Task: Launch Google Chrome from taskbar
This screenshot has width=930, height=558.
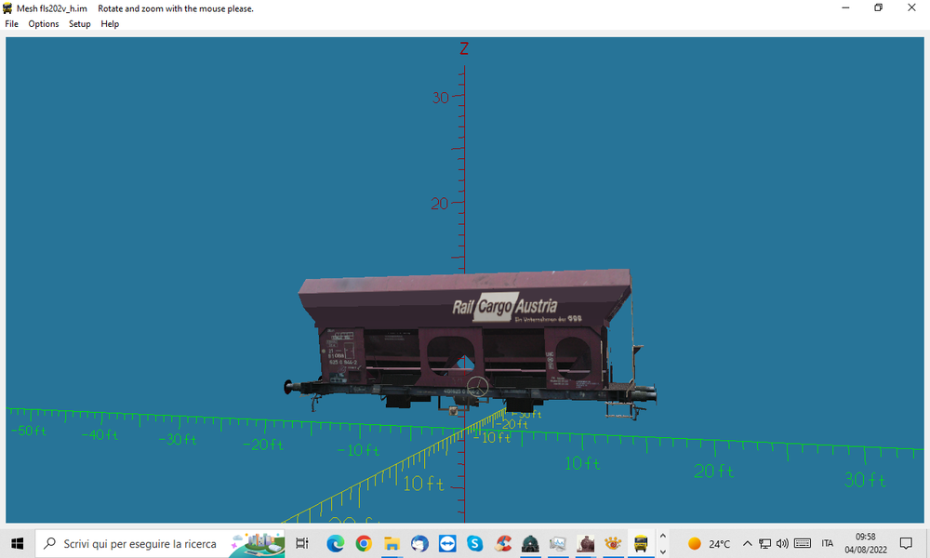Action: tap(364, 543)
